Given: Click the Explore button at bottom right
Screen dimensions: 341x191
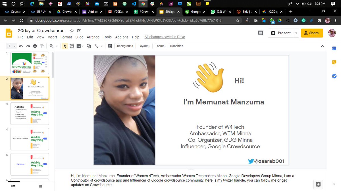Looking at the screenshot, I should [318, 184].
